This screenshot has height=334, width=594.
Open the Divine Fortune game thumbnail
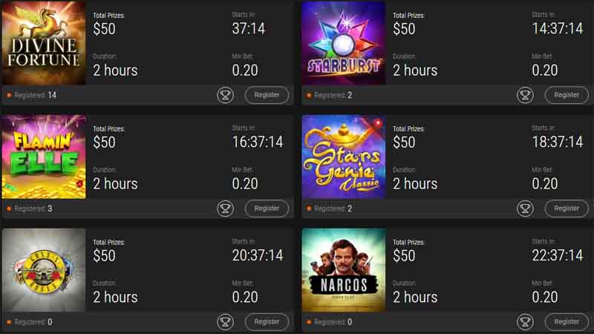click(44, 43)
